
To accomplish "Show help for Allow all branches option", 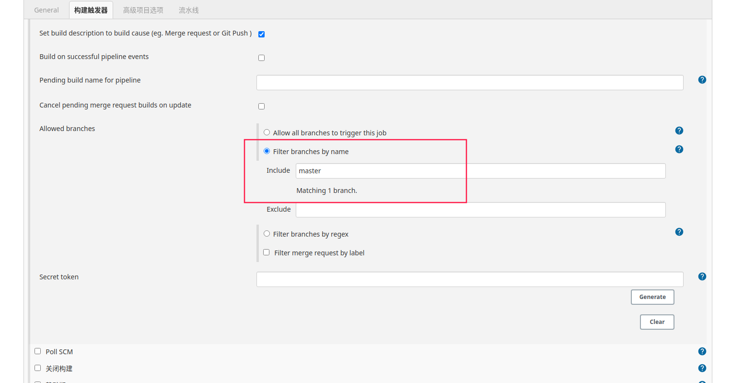I will point(679,131).
